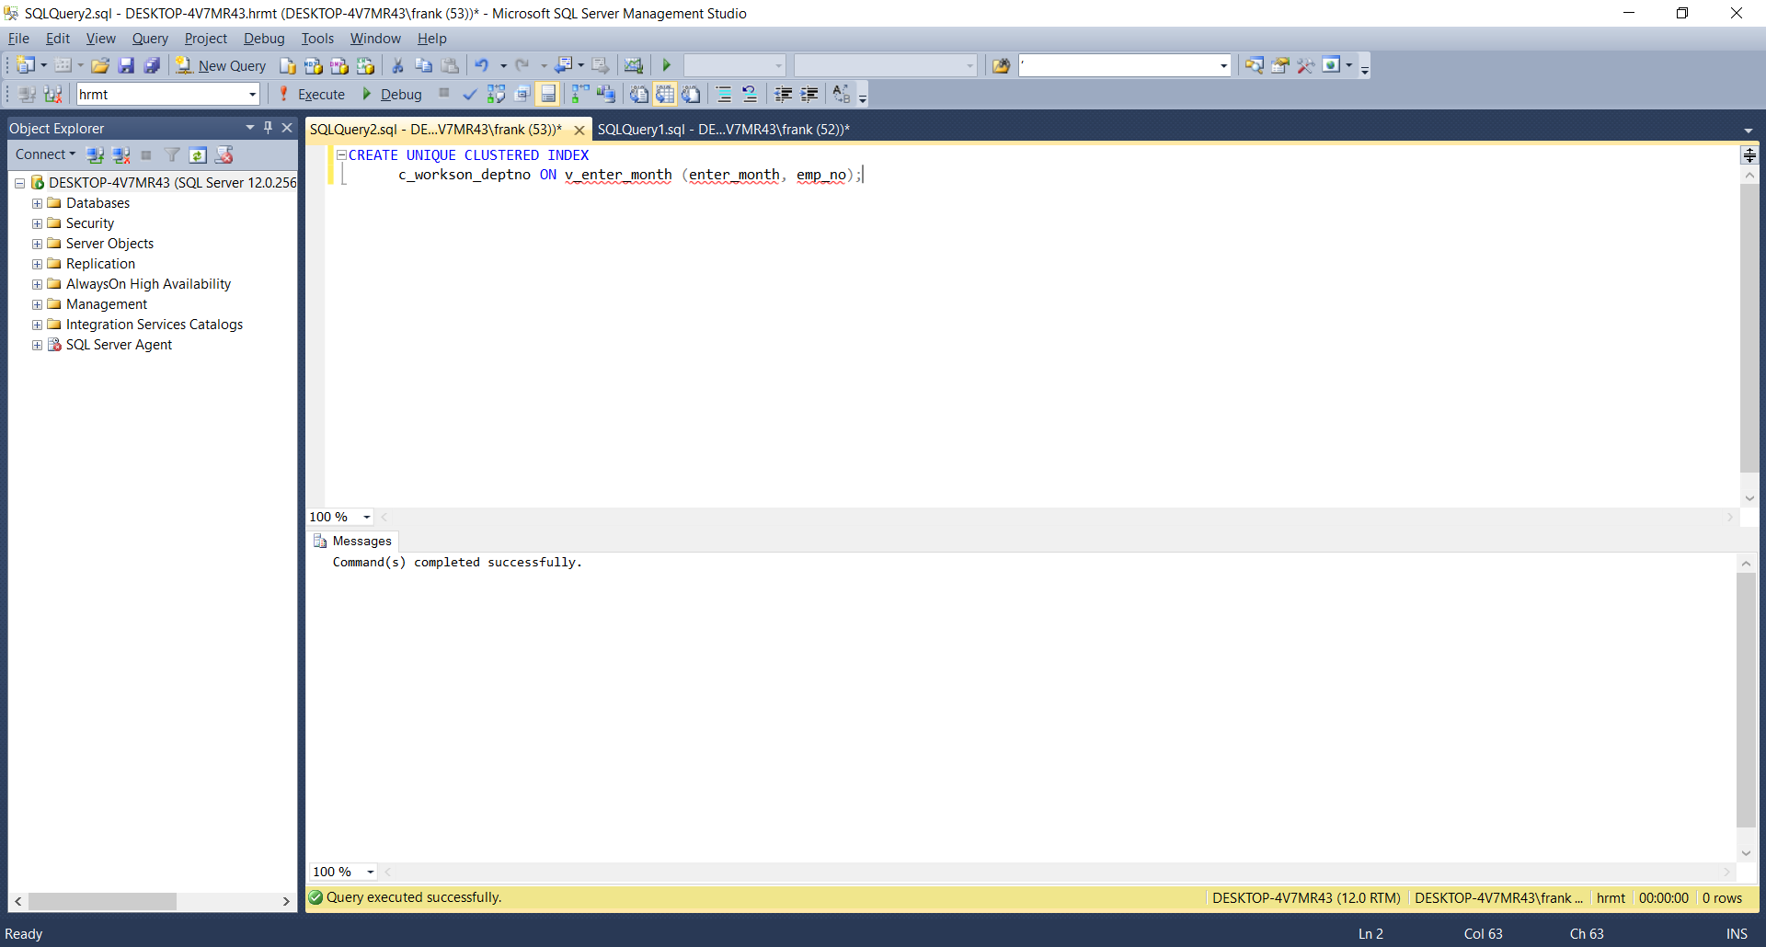Expand the Databases folder

coord(37,203)
